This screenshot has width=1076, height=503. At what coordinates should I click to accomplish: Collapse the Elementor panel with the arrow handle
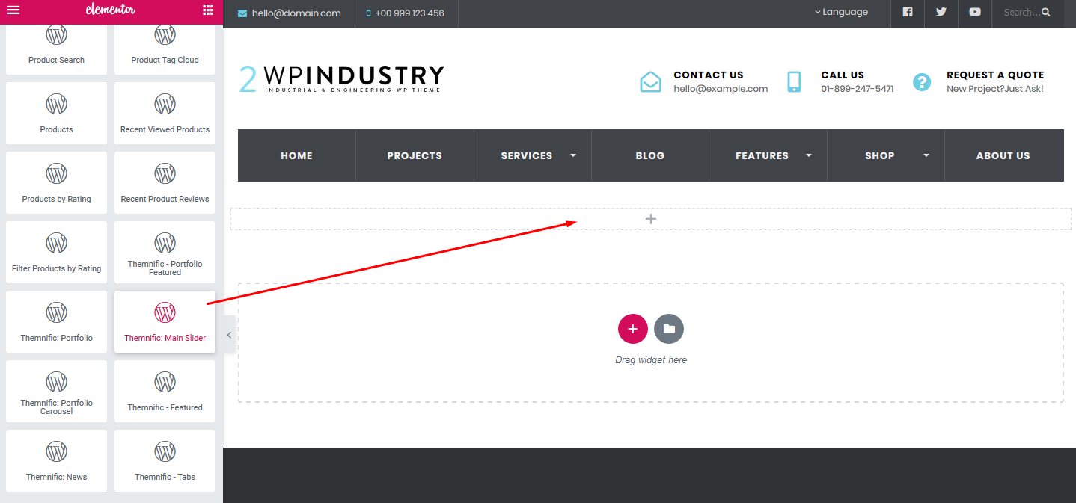click(x=229, y=336)
